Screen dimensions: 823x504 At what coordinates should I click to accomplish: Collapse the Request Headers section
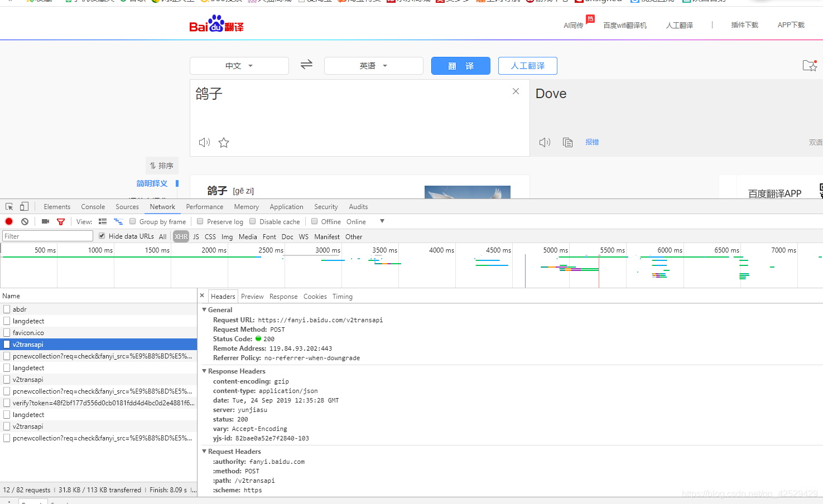(204, 451)
